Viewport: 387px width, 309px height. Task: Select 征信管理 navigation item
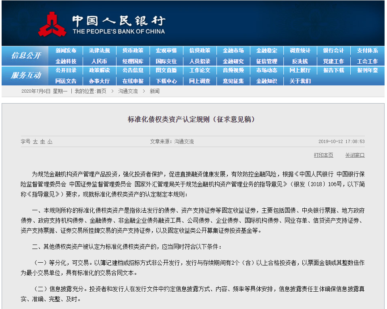267,61
